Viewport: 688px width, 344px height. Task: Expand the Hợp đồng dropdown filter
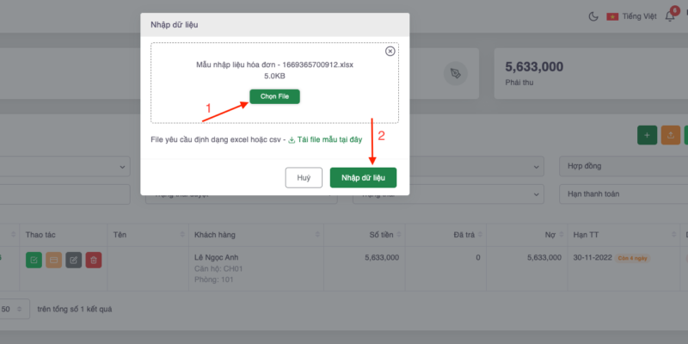click(619, 163)
